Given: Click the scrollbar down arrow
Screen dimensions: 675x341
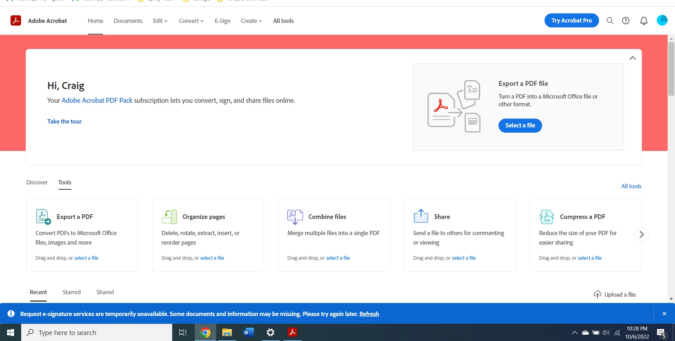Looking at the screenshot, I should 671,299.
